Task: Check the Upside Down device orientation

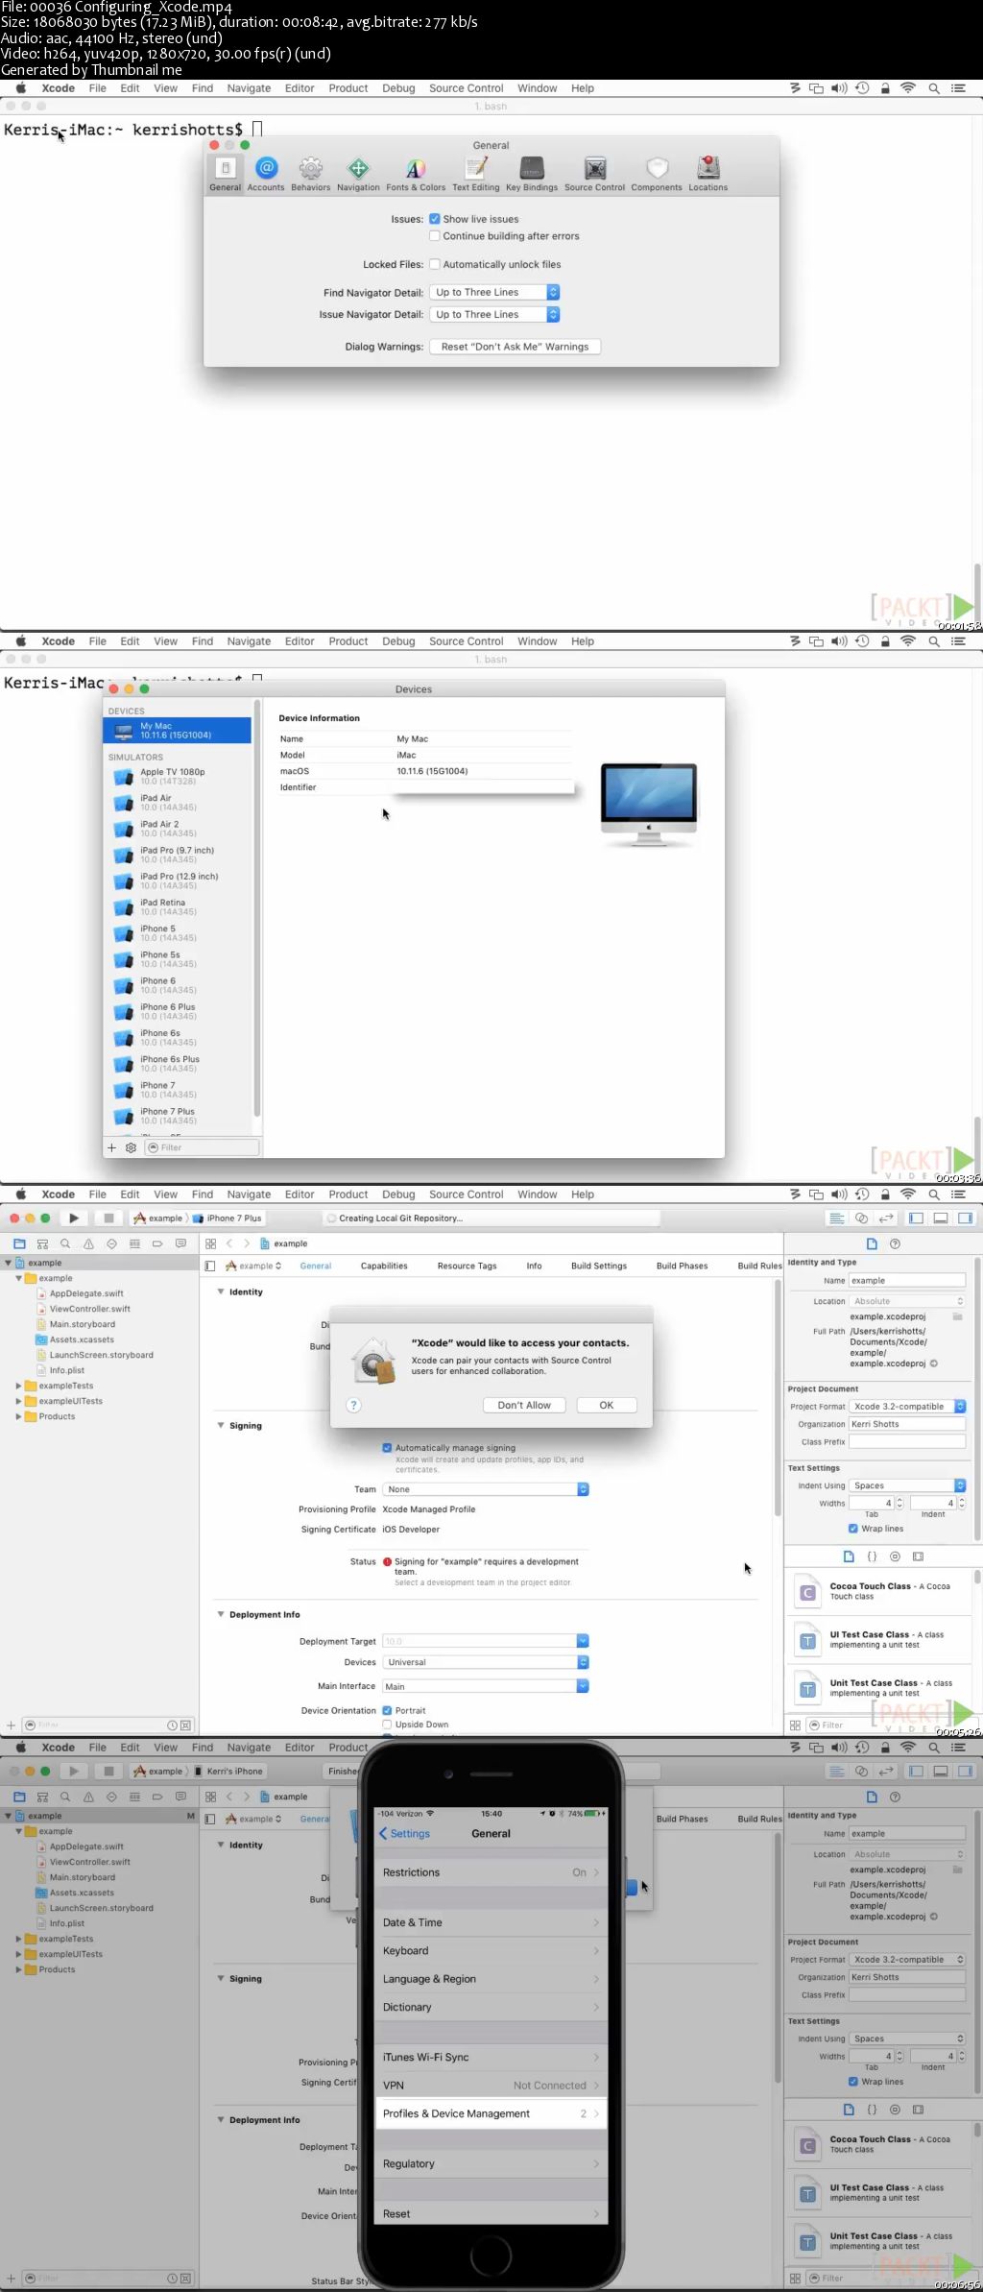Action: pos(387,1725)
